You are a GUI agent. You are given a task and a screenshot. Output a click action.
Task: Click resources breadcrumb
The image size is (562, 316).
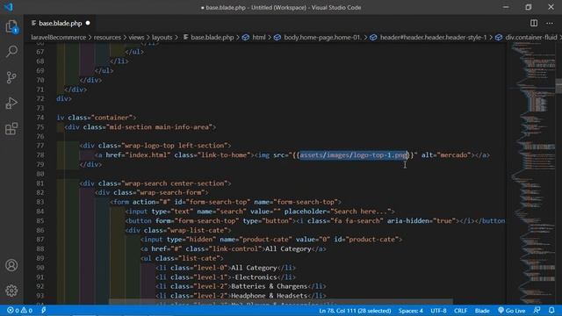pyautogui.click(x=107, y=37)
